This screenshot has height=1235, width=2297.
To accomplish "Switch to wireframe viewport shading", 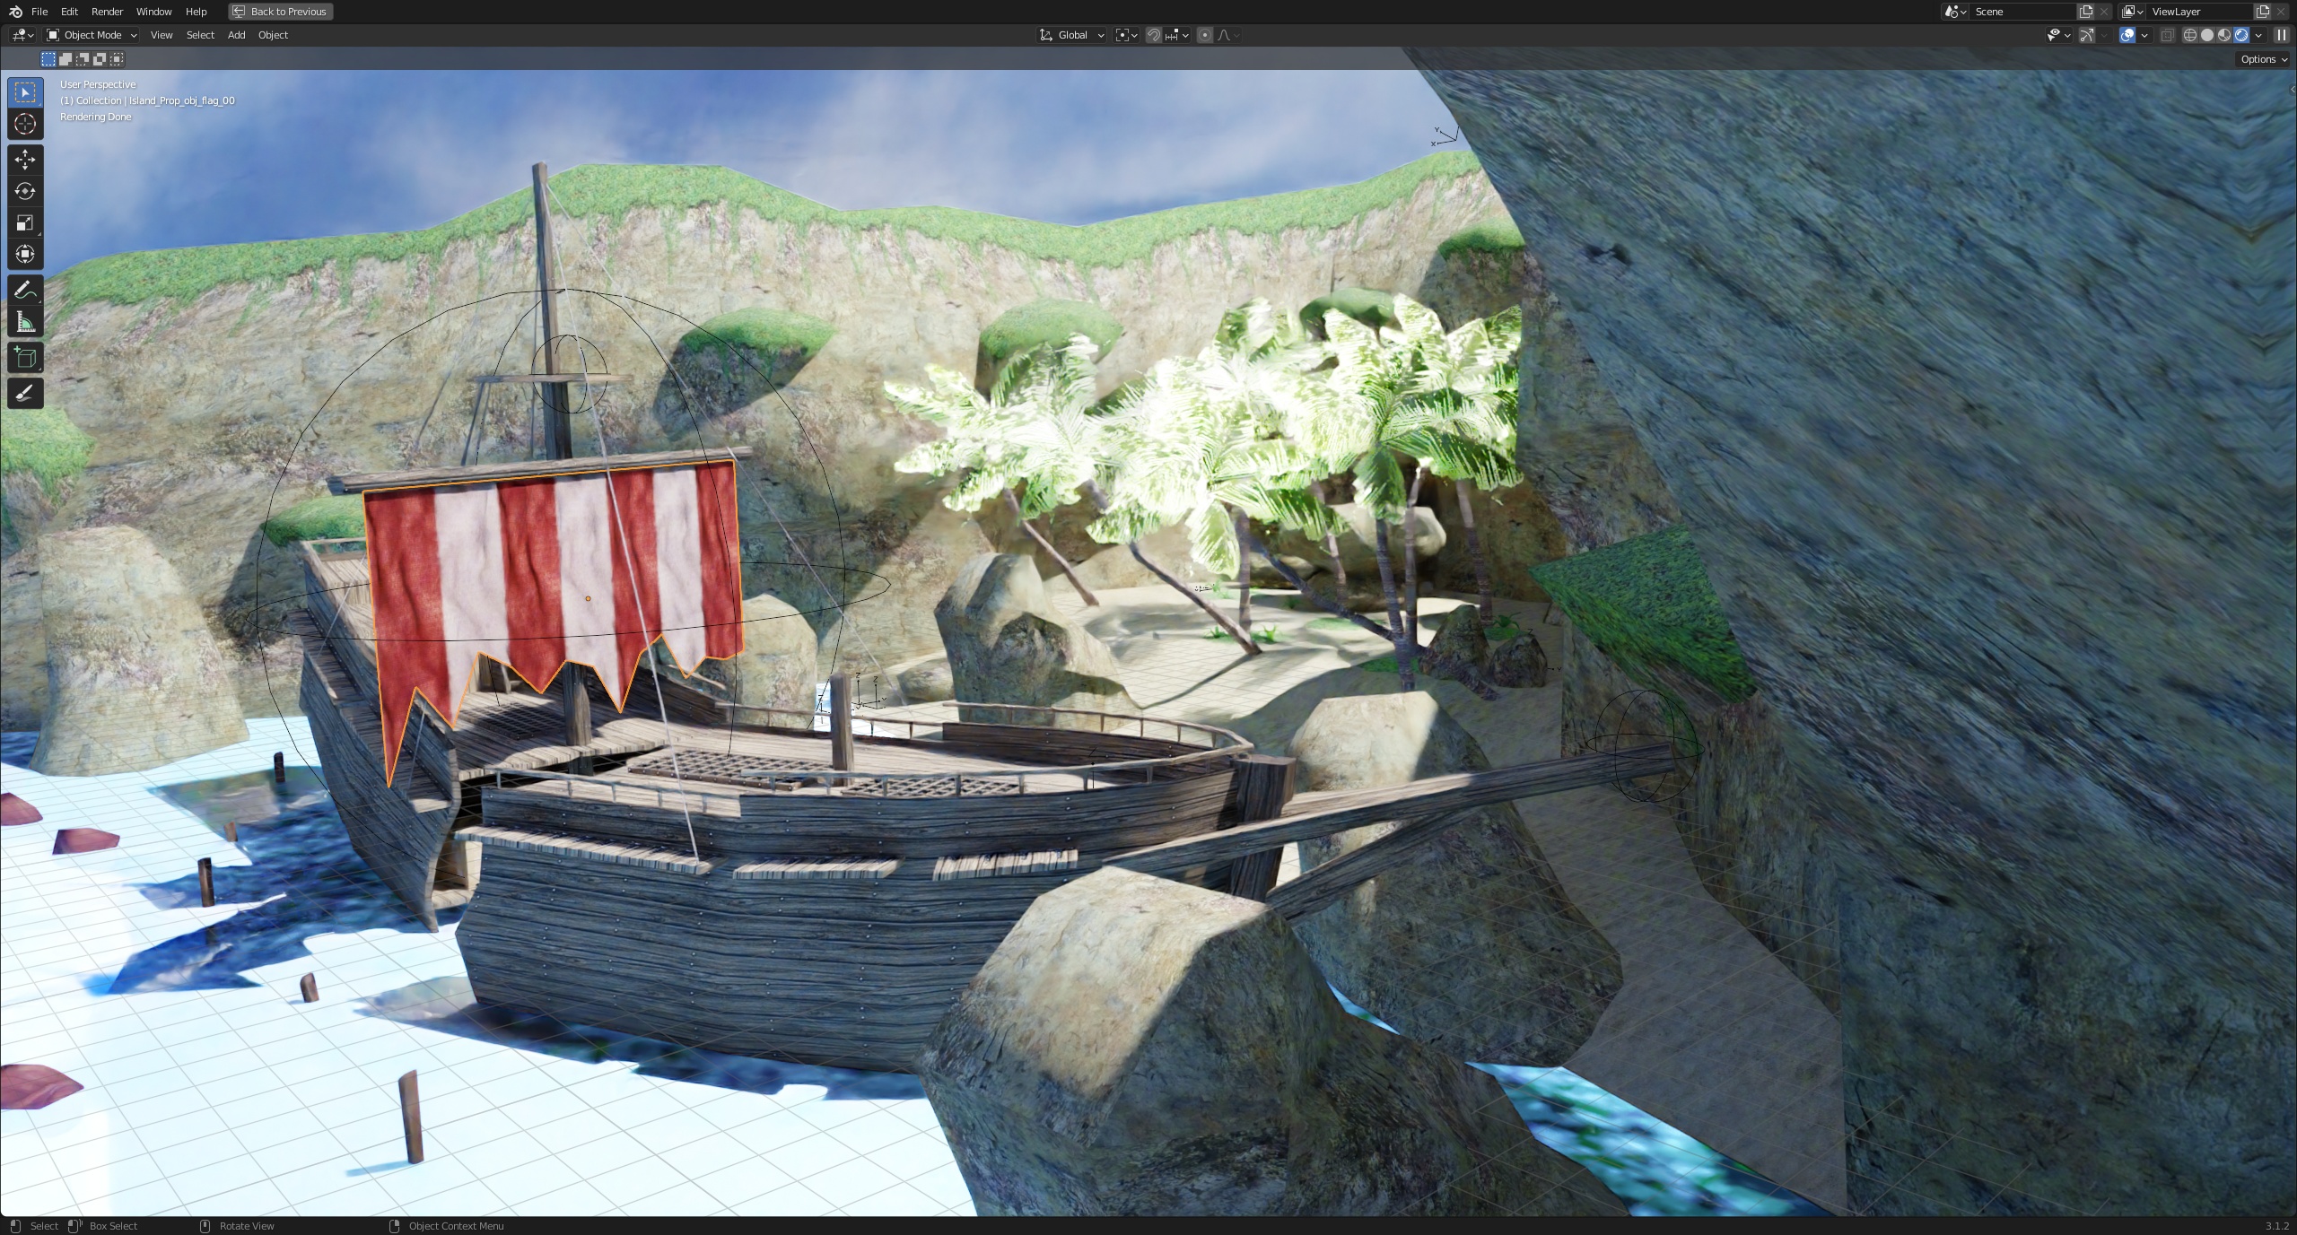I will point(2190,35).
